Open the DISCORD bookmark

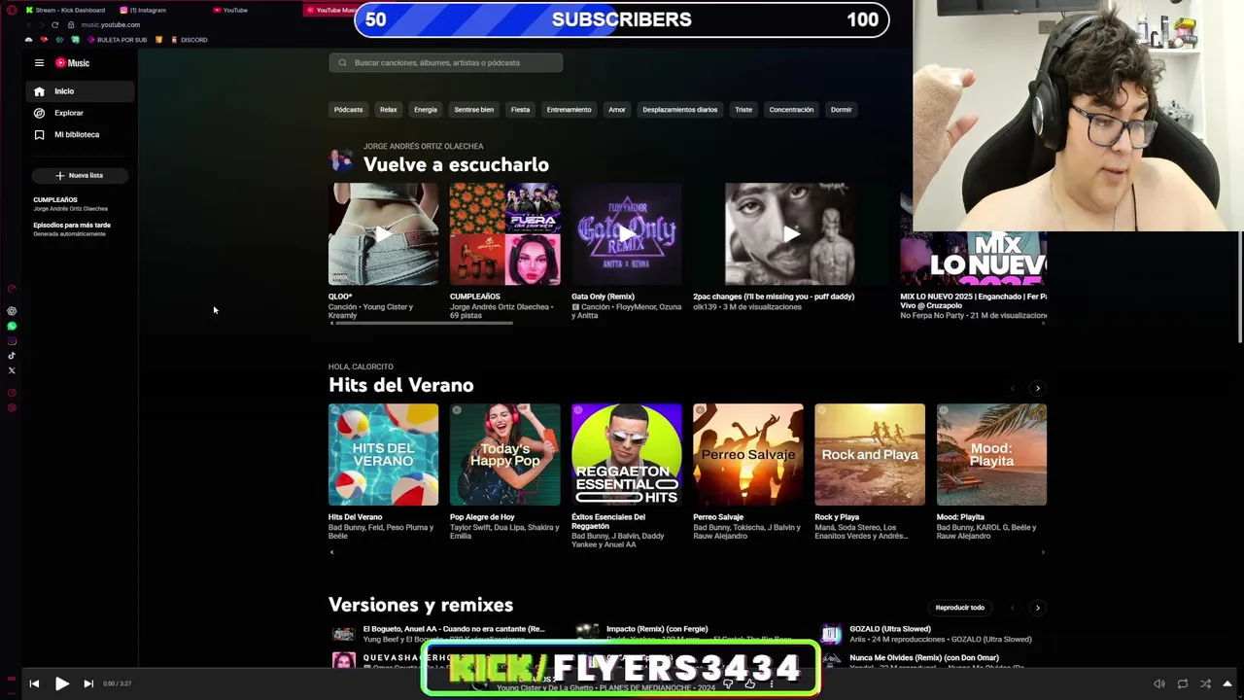tap(189, 40)
